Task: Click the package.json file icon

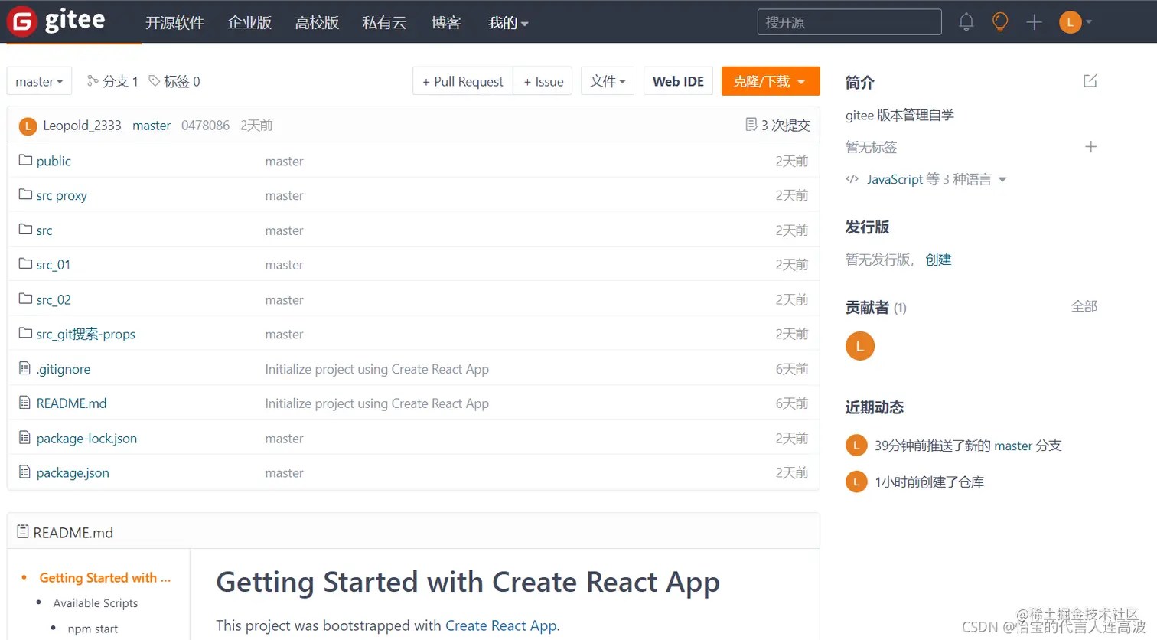Action: coord(24,472)
